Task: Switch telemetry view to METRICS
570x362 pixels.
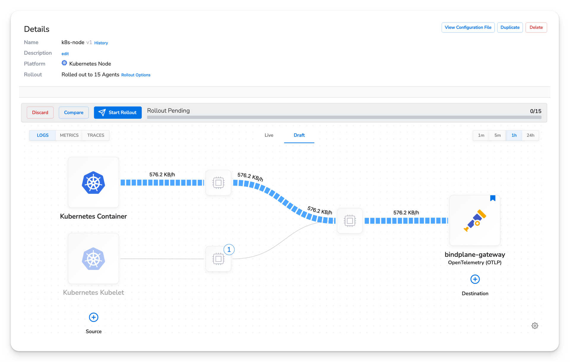Action: tap(69, 135)
